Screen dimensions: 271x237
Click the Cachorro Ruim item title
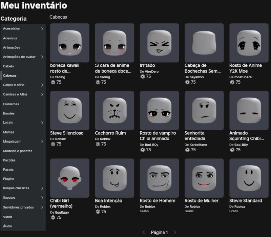[x=110, y=133]
